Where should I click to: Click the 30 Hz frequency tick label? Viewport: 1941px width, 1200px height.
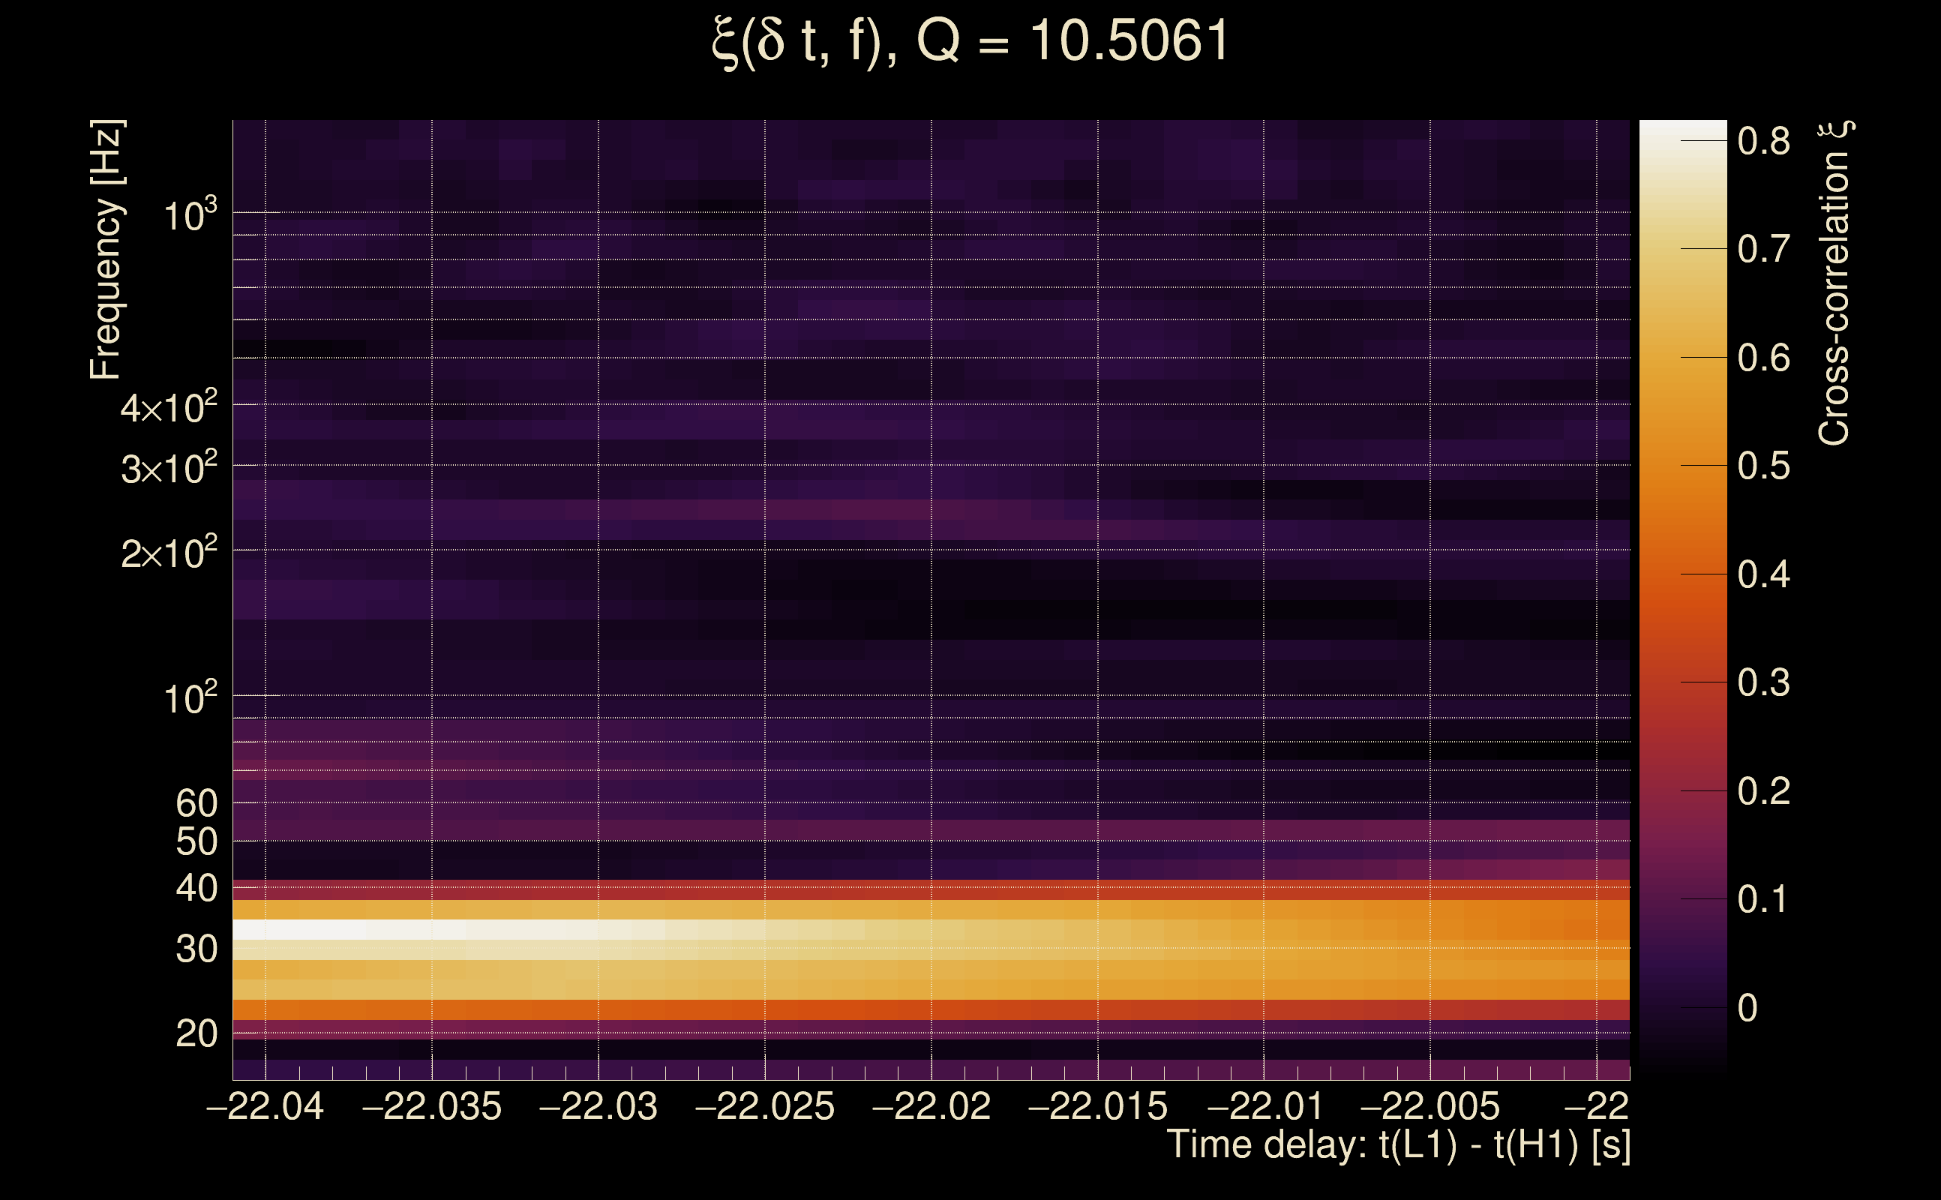[196, 949]
